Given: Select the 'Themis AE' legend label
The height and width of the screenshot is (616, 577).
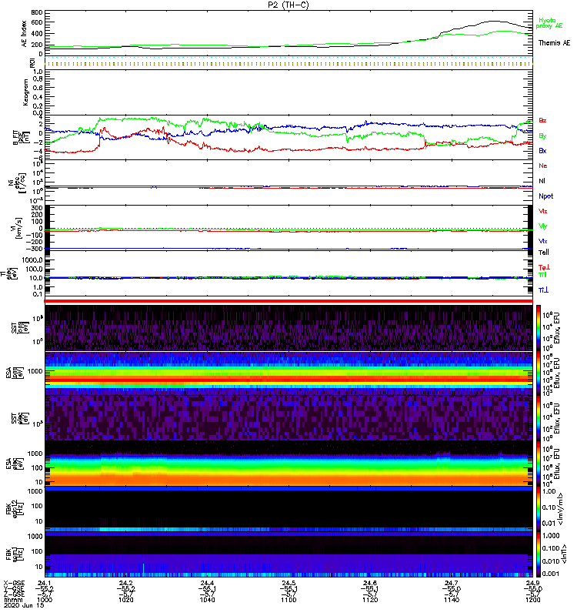Looking at the screenshot, I should pos(554,43).
